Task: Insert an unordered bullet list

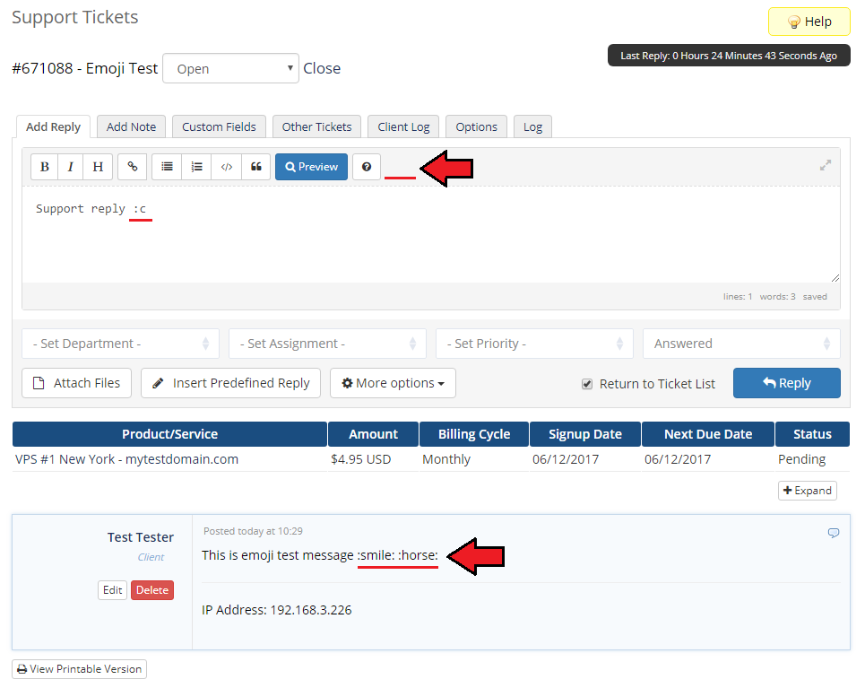Action: [167, 167]
